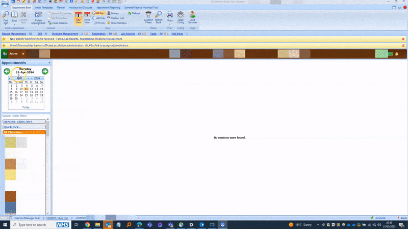Toggle Show Holidays
Image resolution: width=408 pixels, height=229 pixels.
(x=117, y=23)
